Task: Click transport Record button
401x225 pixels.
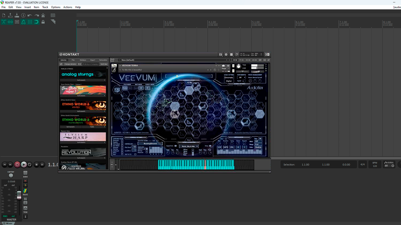Action: click(17, 165)
